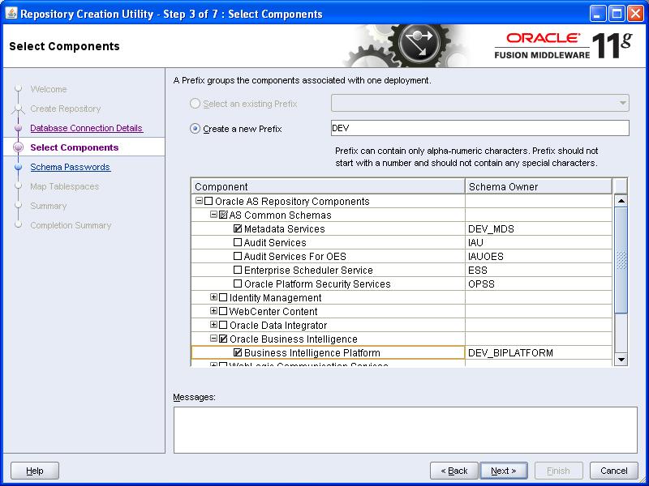This screenshot has width=649, height=486.
Task: Click the Back button
Action: (454, 471)
